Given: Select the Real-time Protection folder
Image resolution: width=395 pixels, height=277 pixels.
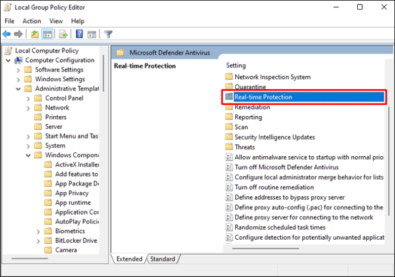Looking at the screenshot, I should (x=263, y=97).
